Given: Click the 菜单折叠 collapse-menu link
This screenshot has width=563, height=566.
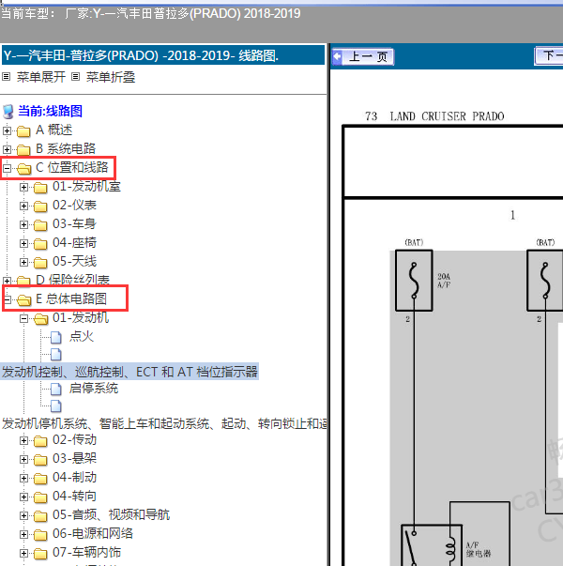Looking at the screenshot, I should pos(111,77).
